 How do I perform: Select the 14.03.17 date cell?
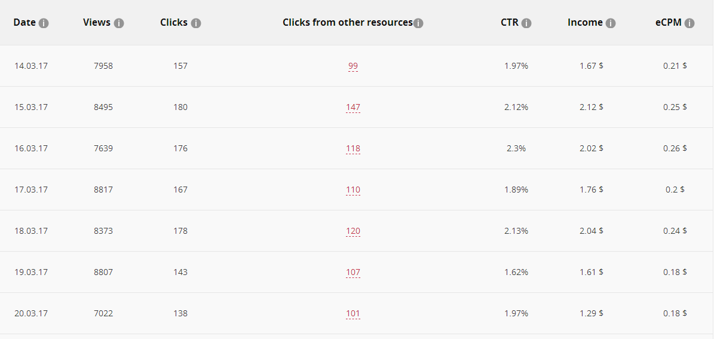(x=31, y=66)
